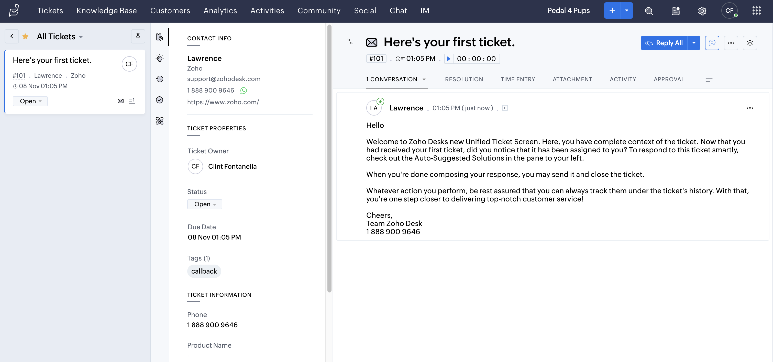Open the Reply All dropdown arrow
Screen dimensions: 773x362
(x=694, y=43)
